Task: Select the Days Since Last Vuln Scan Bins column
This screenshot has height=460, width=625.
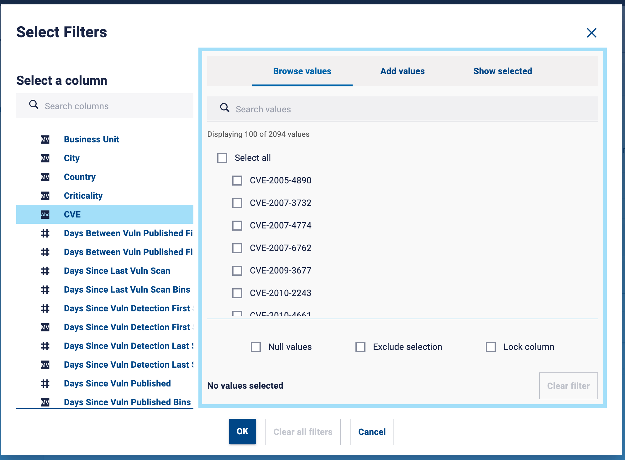Action: [x=105, y=290]
